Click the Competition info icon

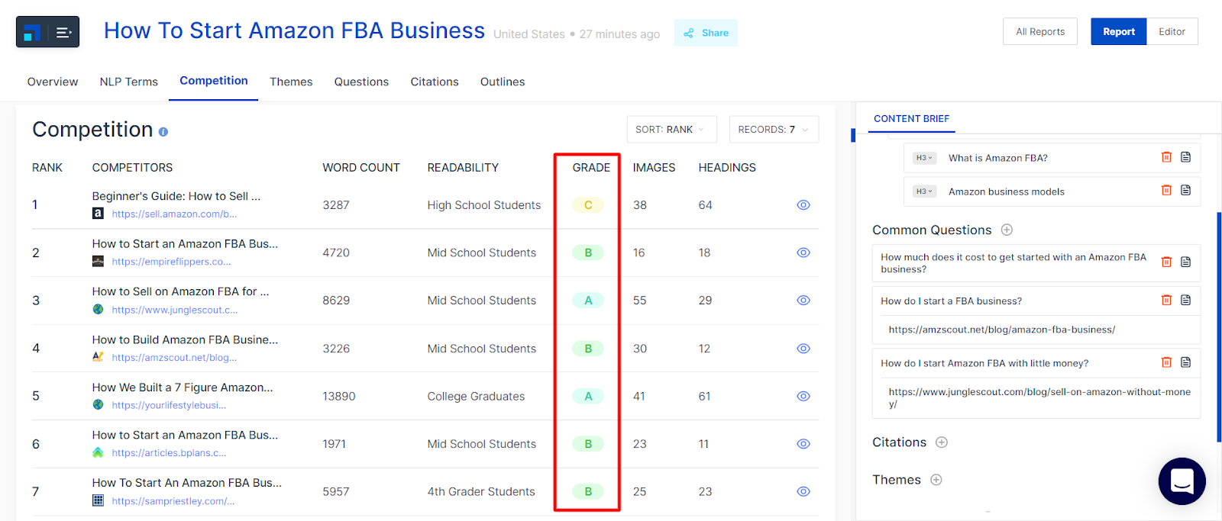click(163, 132)
